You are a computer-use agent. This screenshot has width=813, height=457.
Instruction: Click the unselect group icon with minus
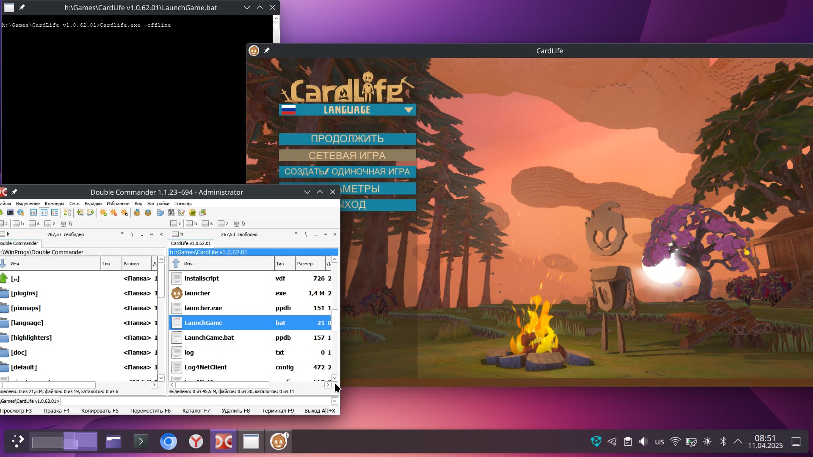114,212
